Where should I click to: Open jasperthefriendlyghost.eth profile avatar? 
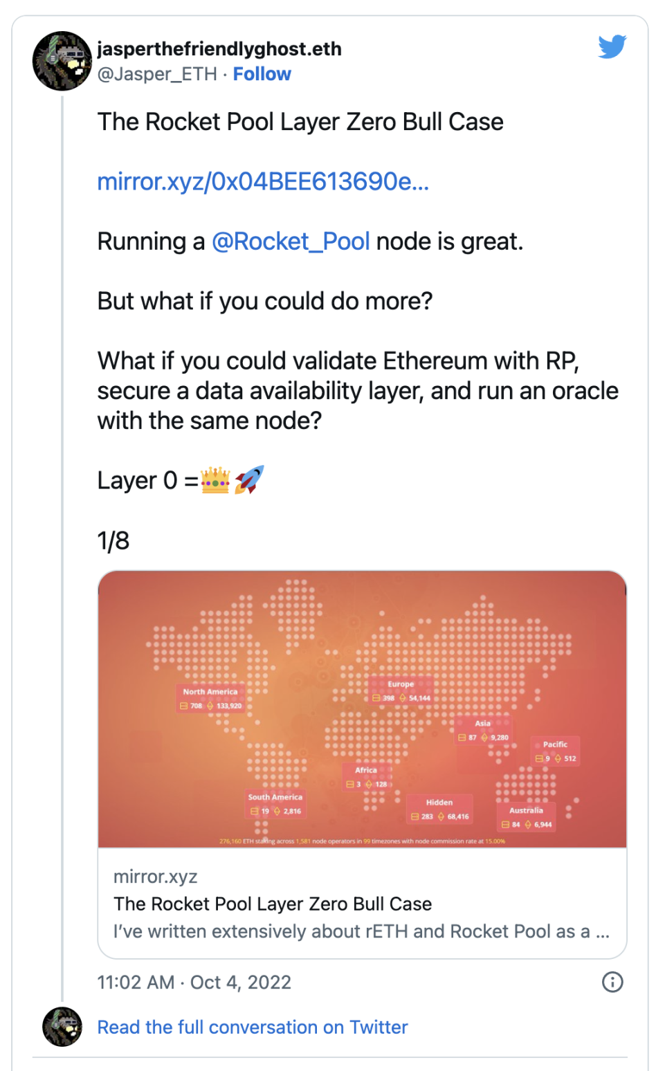point(62,61)
